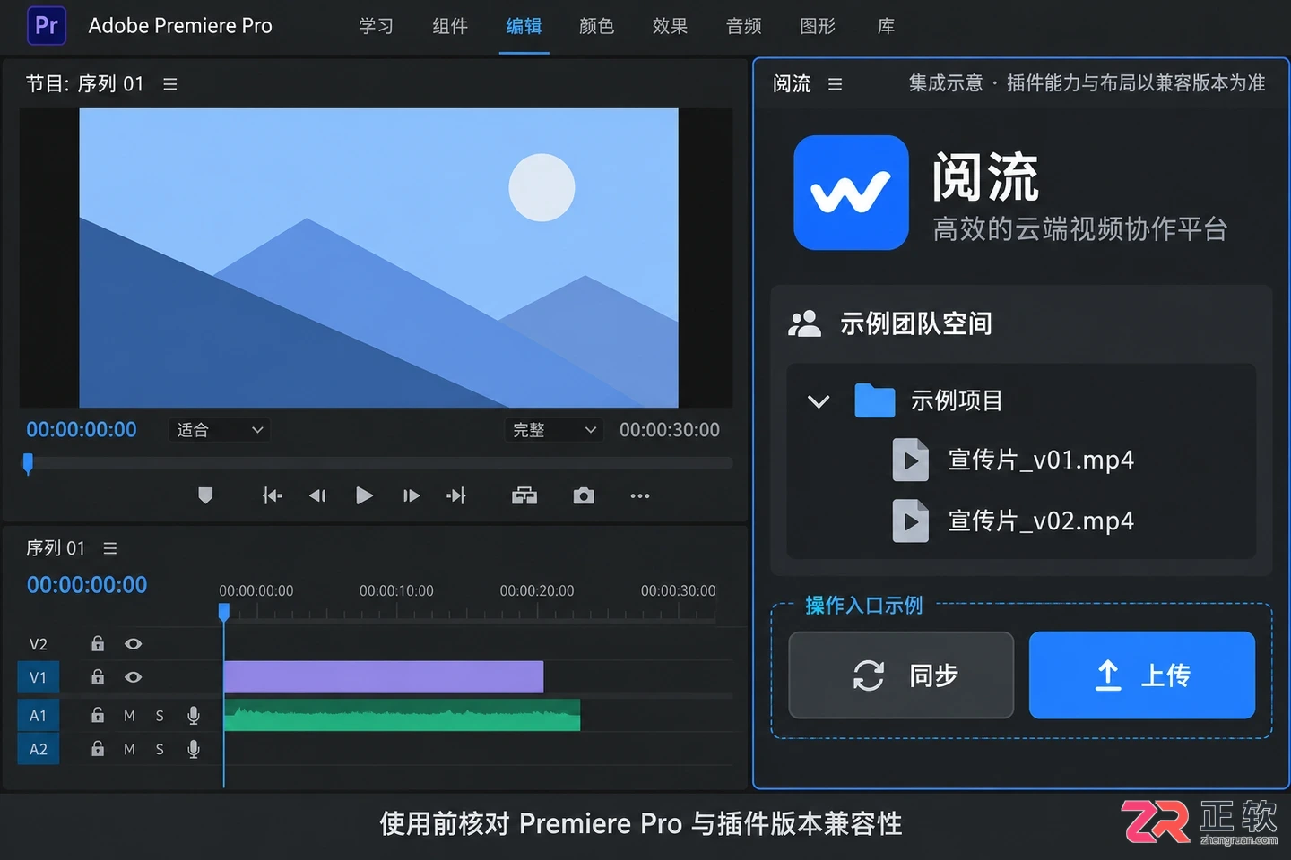
Task: Select the file 宣传片_v01.mp4
Action: pos(1041,460)
